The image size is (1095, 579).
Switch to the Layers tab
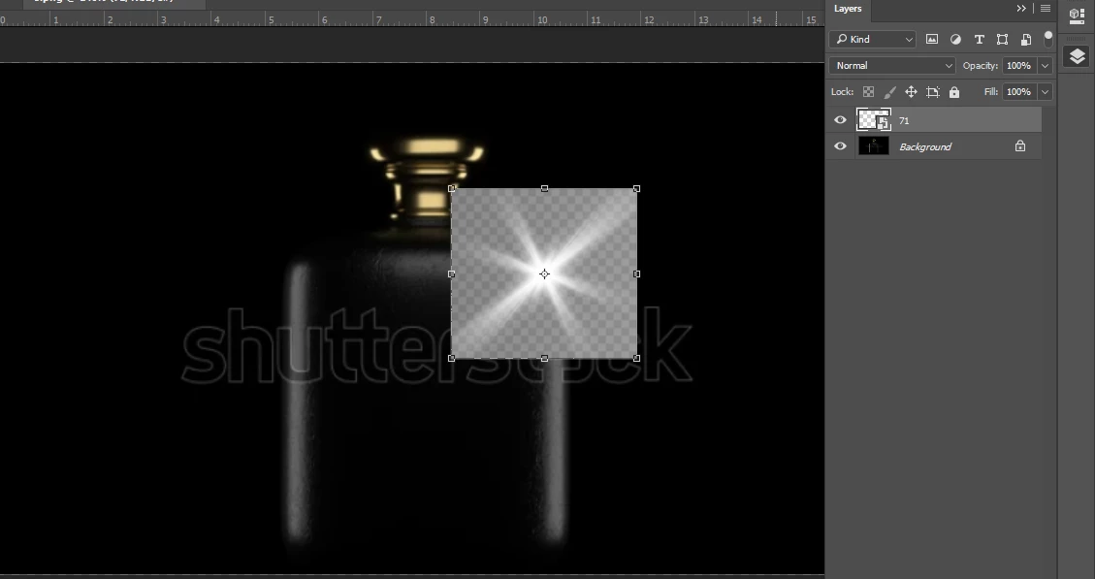click(x=848, y=9)
